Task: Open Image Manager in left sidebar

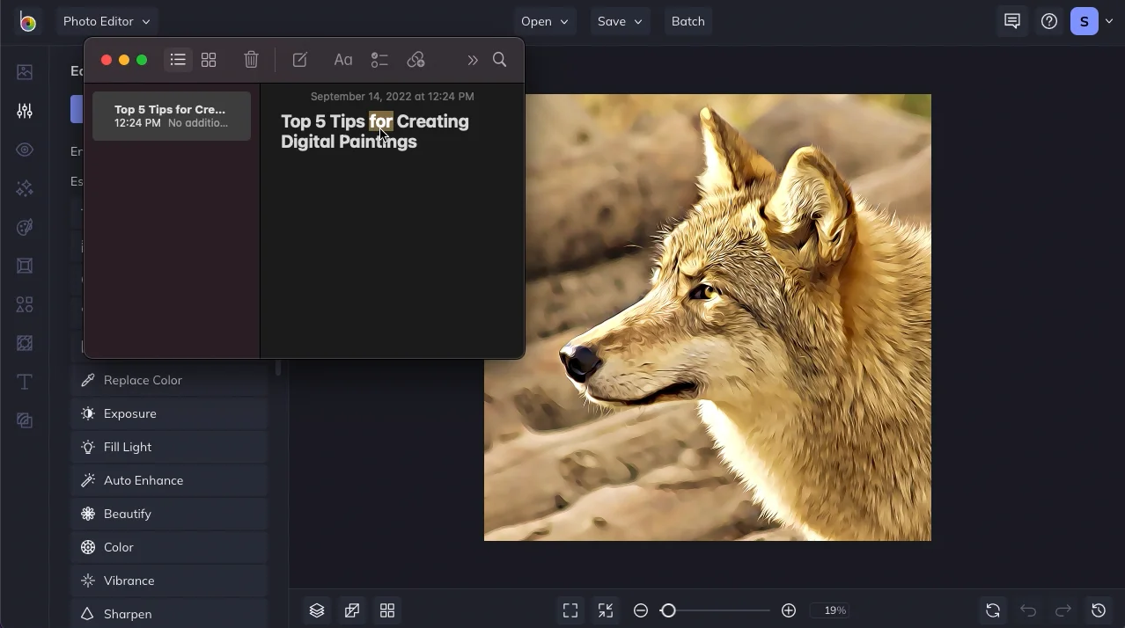Action: point(25,72)
